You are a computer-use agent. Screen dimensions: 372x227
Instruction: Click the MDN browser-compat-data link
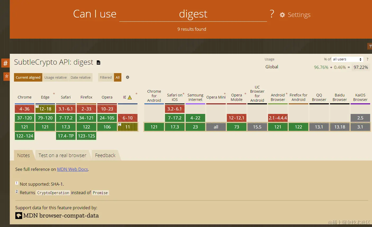click(x=61, y=216)
